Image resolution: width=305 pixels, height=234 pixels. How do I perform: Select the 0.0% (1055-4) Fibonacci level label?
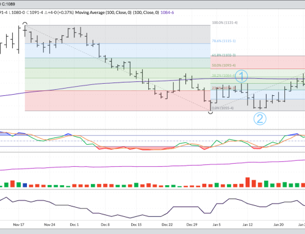pos(223,108)
